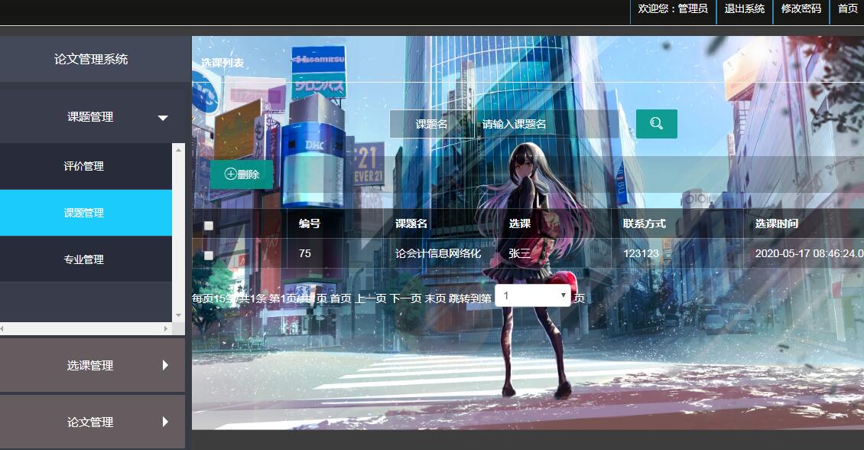
Task: Select the highlighted 课题管理 submenu item
Action: pyautogui.click(x=86, y=213)
